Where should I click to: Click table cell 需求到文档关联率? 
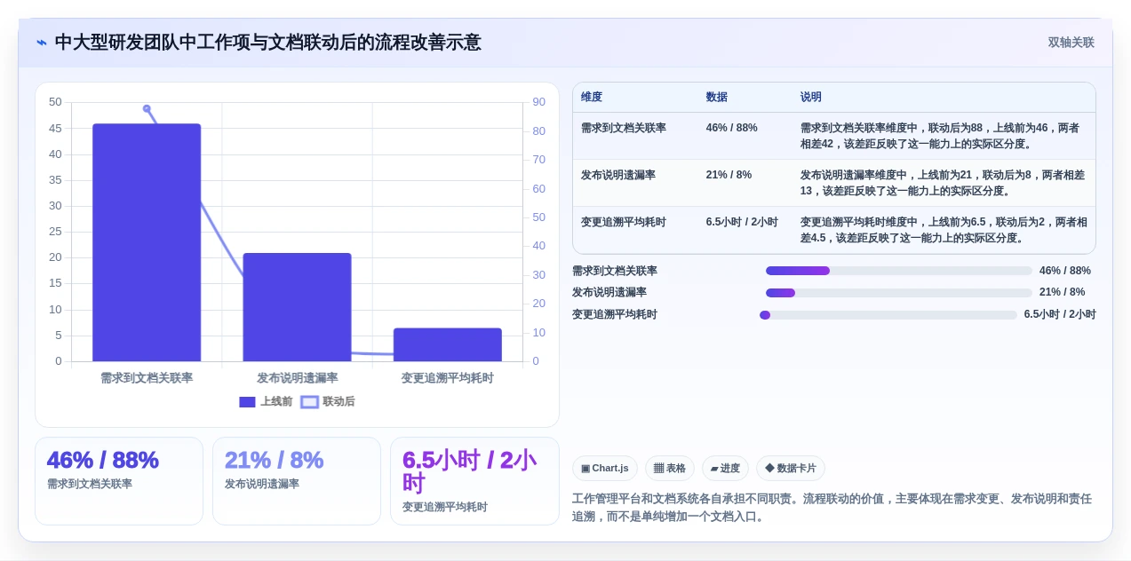click(624, 128)
